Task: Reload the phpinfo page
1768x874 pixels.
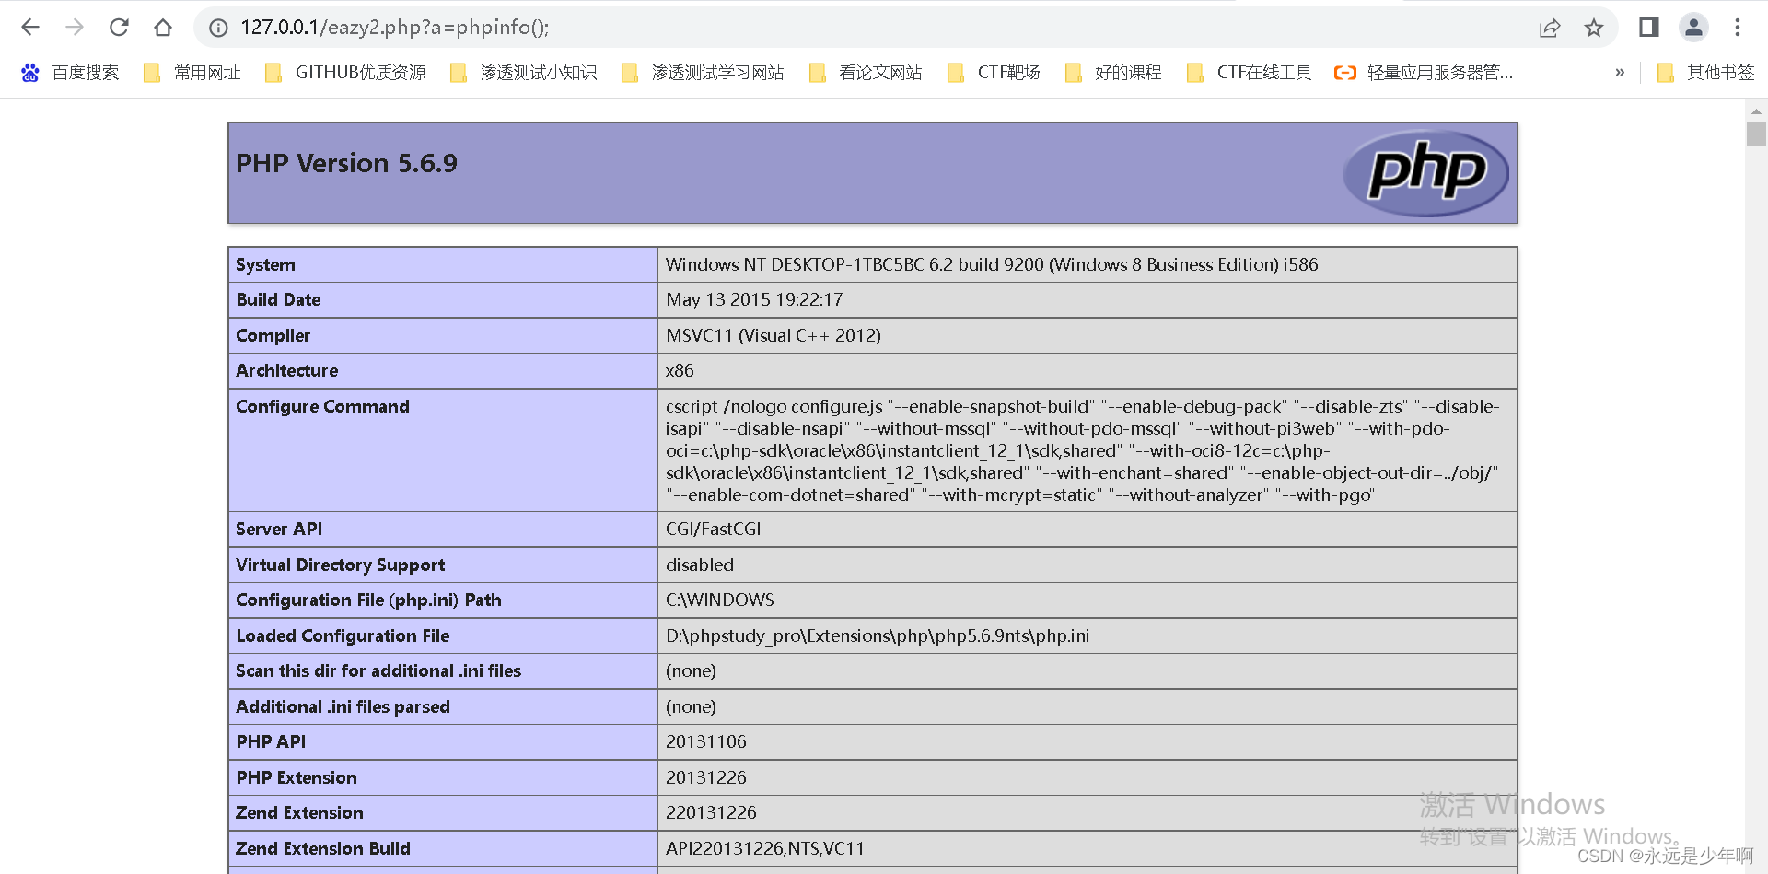Action: (119, 28)
